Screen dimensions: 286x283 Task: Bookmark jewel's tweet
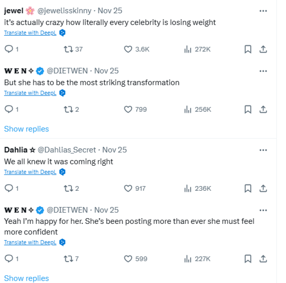coord(248,49)
